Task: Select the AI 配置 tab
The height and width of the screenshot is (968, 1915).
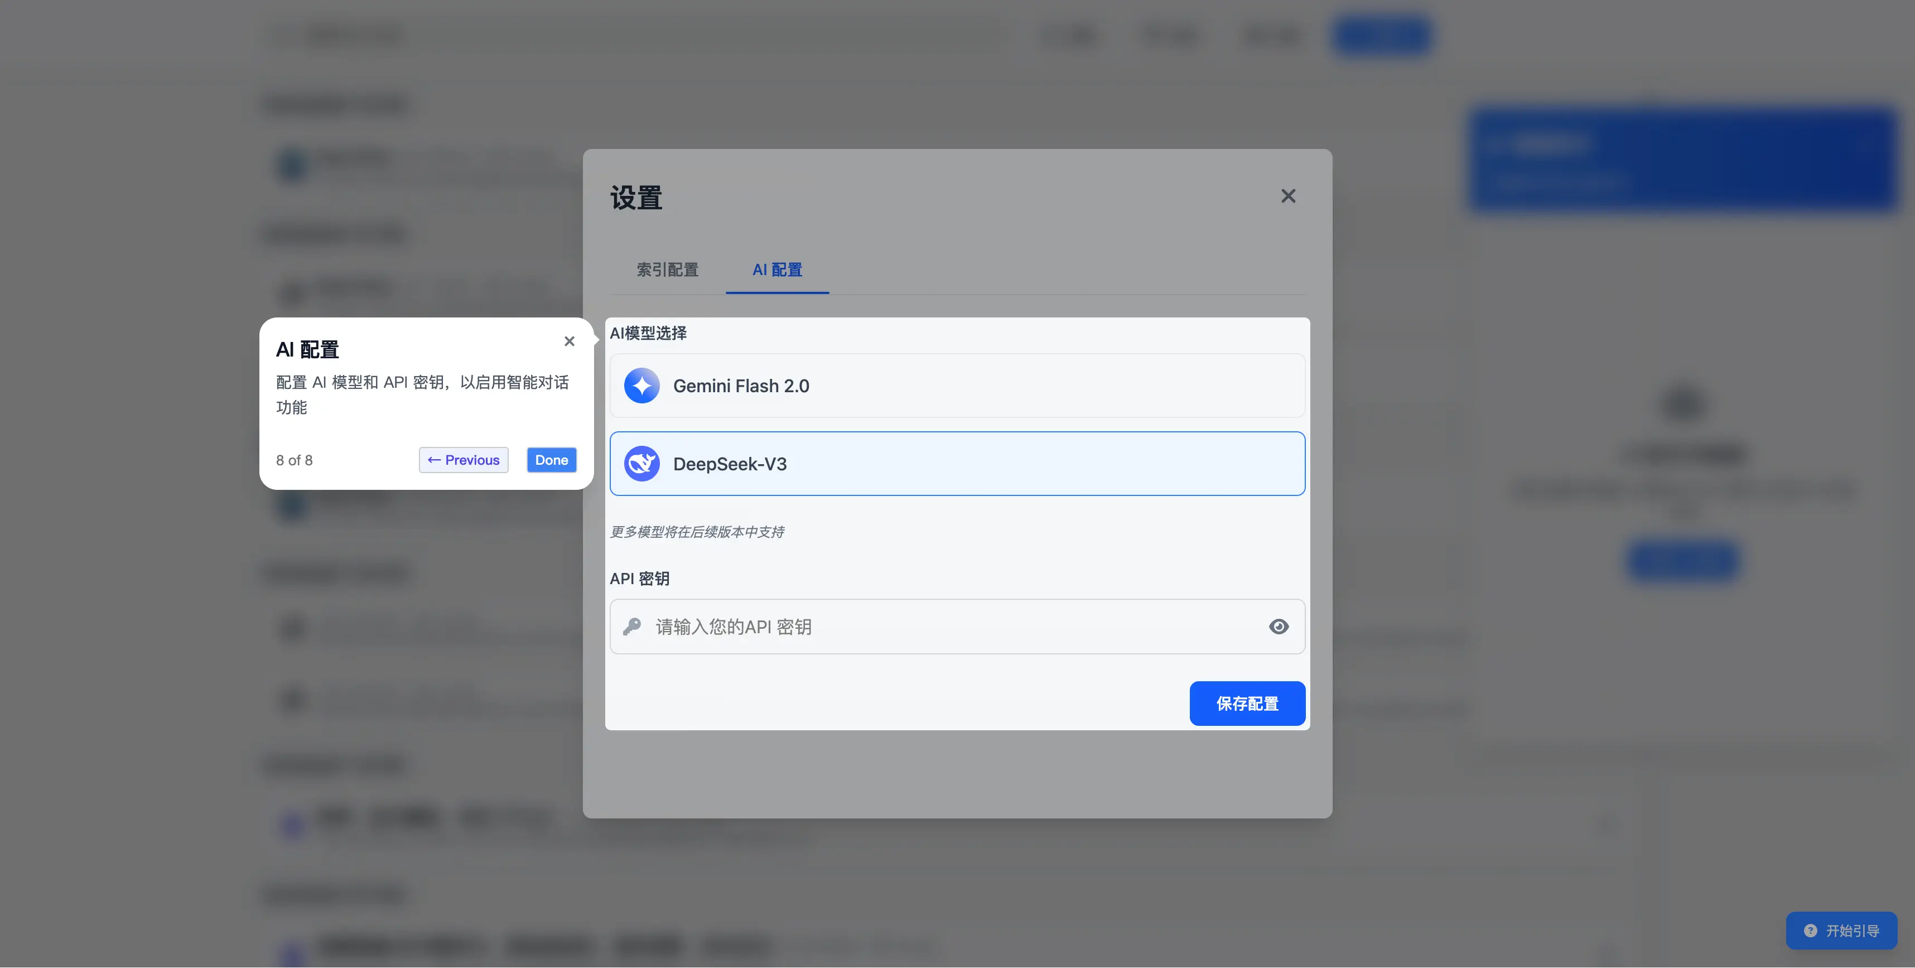Action: click(777, 270)
